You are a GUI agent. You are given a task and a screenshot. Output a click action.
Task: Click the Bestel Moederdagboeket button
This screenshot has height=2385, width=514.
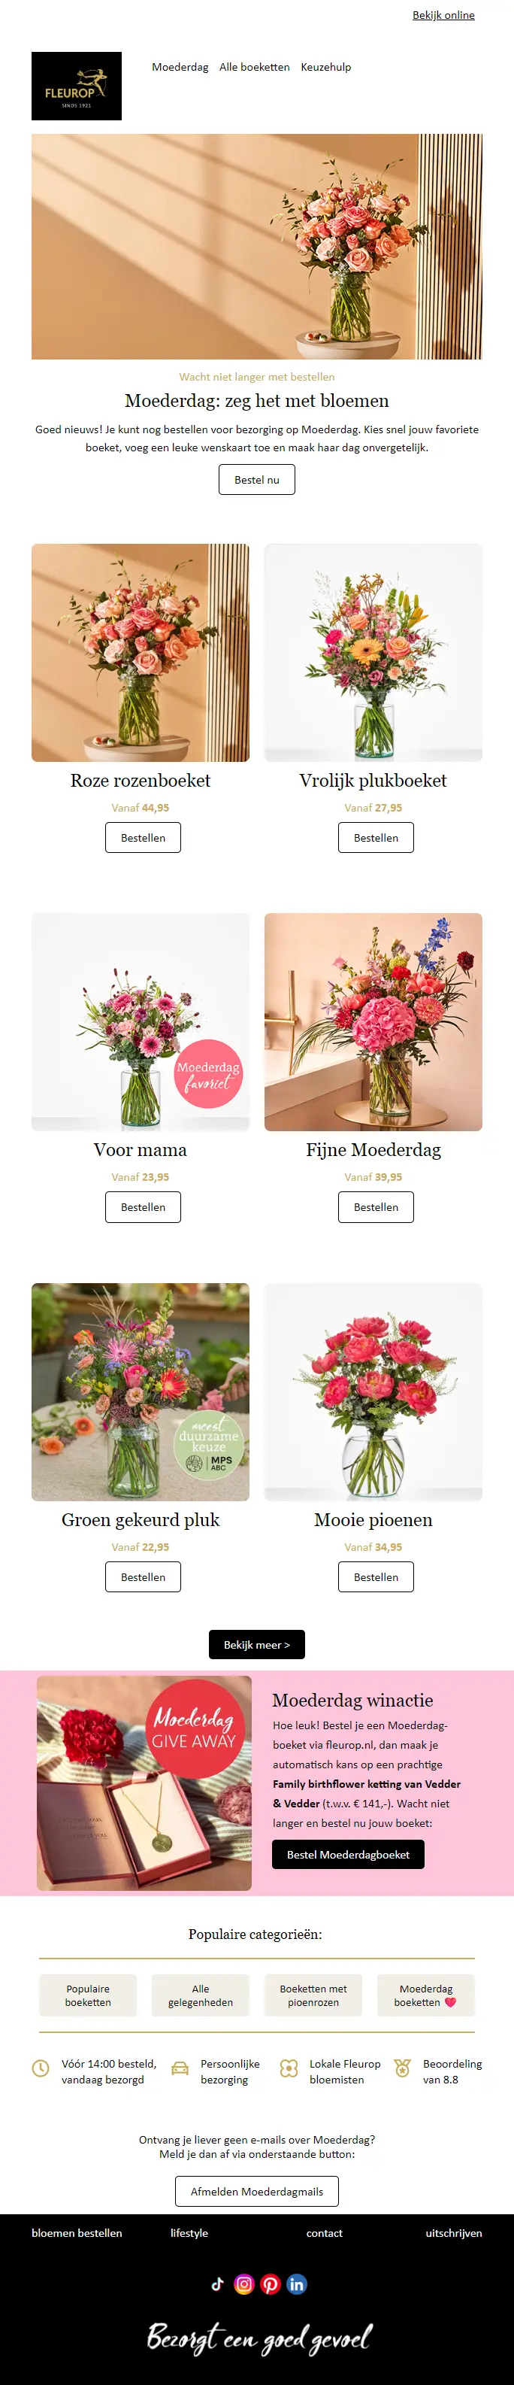[349, 1853]
